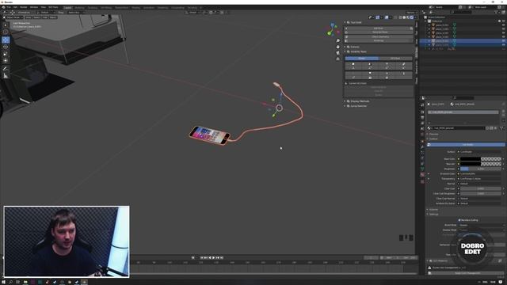Viewport: 507px width, 285px height.
Task: Adjust the Roughness slider
Action: (x=481, y=169)
